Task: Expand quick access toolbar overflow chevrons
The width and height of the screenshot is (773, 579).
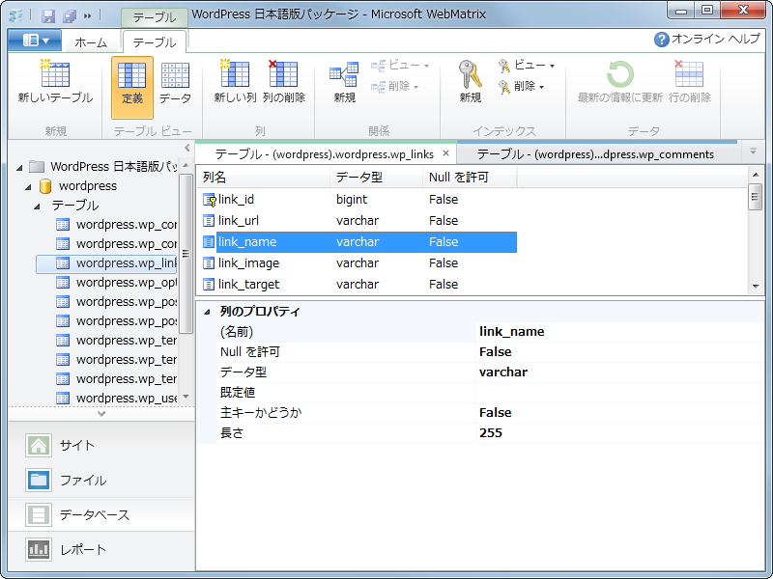Action: tap(88, 15)
